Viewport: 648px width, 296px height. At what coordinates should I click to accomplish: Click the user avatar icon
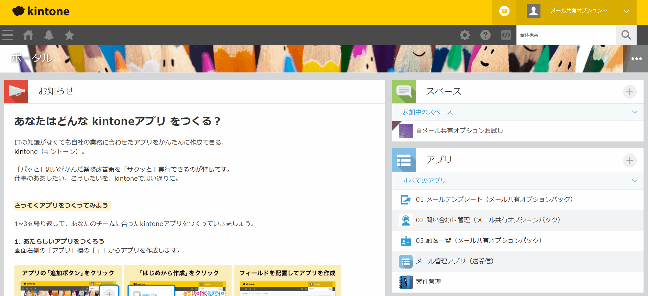[x=533, y=11]
